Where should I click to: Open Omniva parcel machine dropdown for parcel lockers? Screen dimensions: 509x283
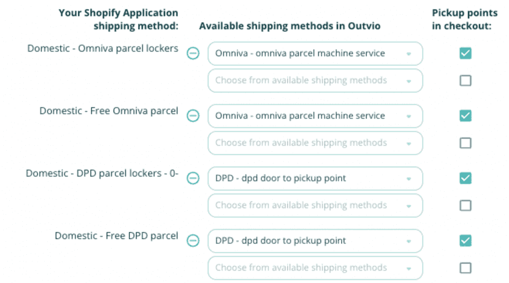315,53
